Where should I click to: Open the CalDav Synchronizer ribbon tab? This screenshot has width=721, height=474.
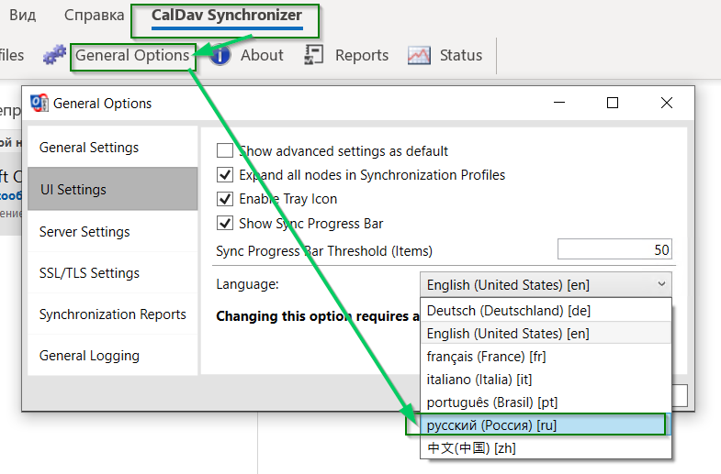[226, 16]
